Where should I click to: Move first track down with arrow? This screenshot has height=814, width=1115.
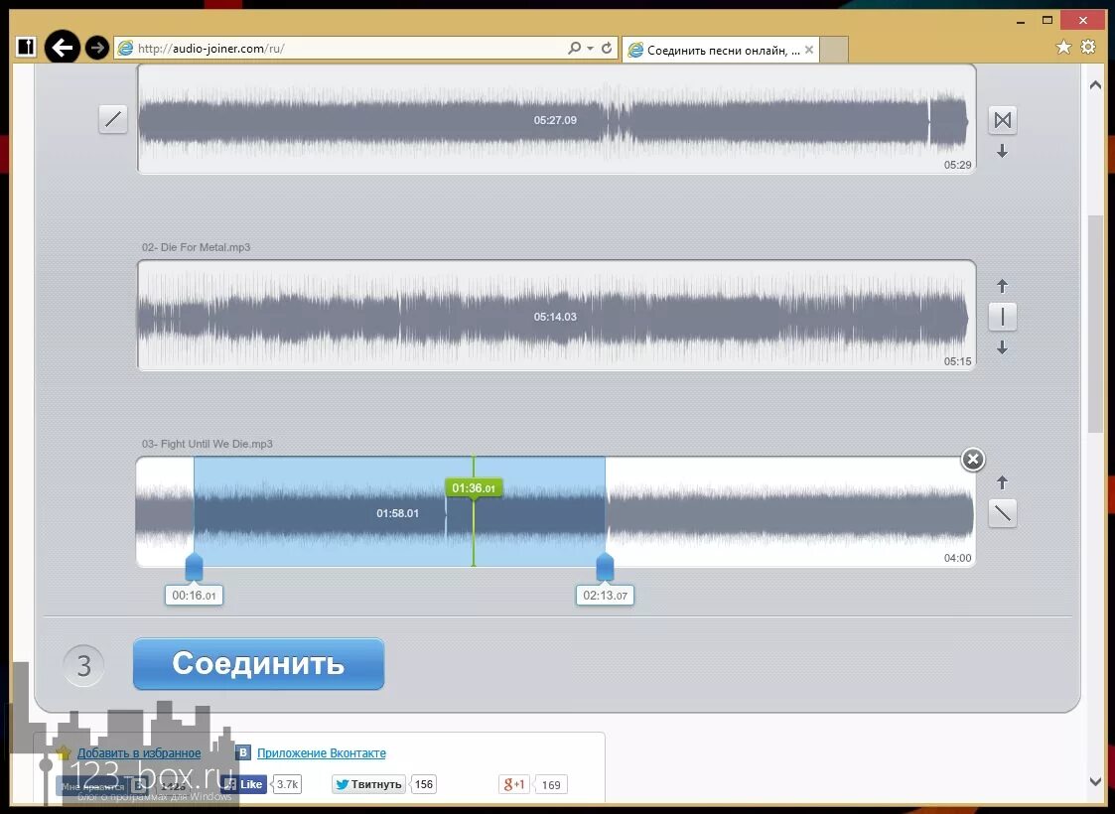pos(1002,151)
